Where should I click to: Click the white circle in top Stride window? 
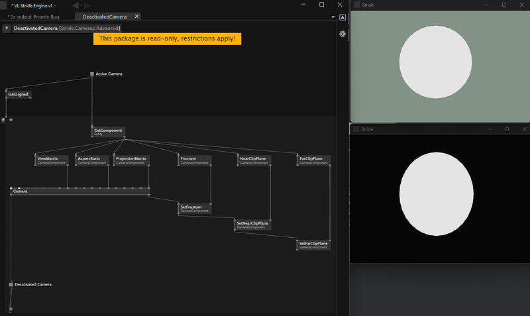(435, 62)
